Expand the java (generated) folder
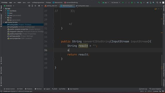Viewport: 165px width, 93px height. (6, 16)
